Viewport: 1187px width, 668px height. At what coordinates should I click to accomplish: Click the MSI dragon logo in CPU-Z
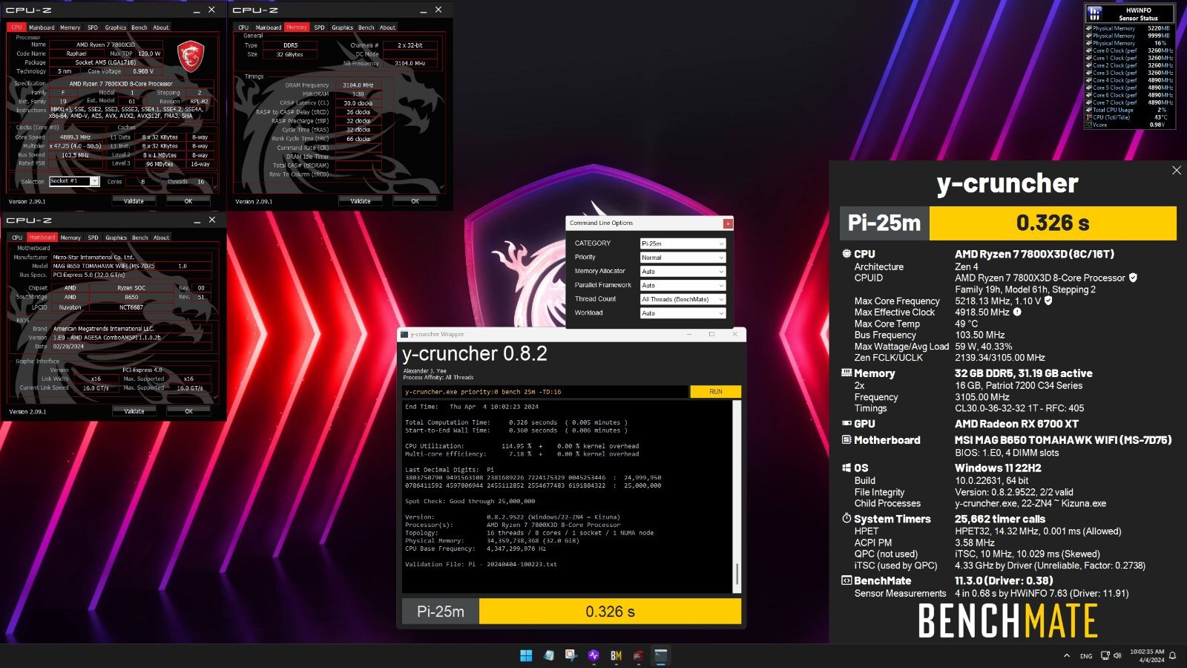[191, 55]
